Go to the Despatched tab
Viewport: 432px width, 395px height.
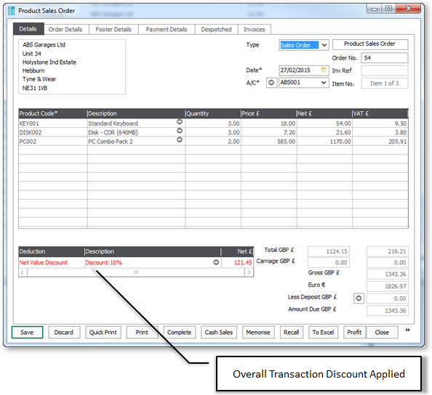click(216, 30)
